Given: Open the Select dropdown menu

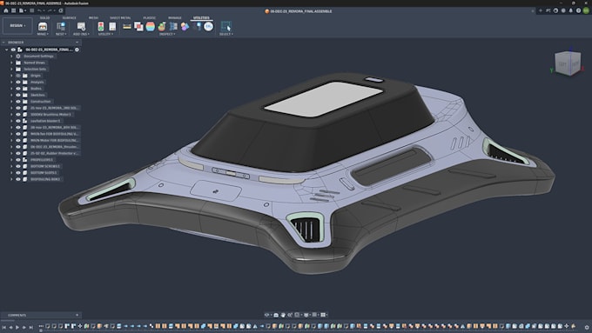Looking at the screenshot, I should click(226, 34).
